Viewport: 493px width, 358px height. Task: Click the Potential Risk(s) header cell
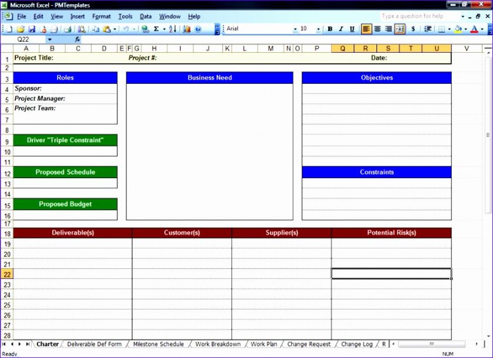(x=391, y=233)
